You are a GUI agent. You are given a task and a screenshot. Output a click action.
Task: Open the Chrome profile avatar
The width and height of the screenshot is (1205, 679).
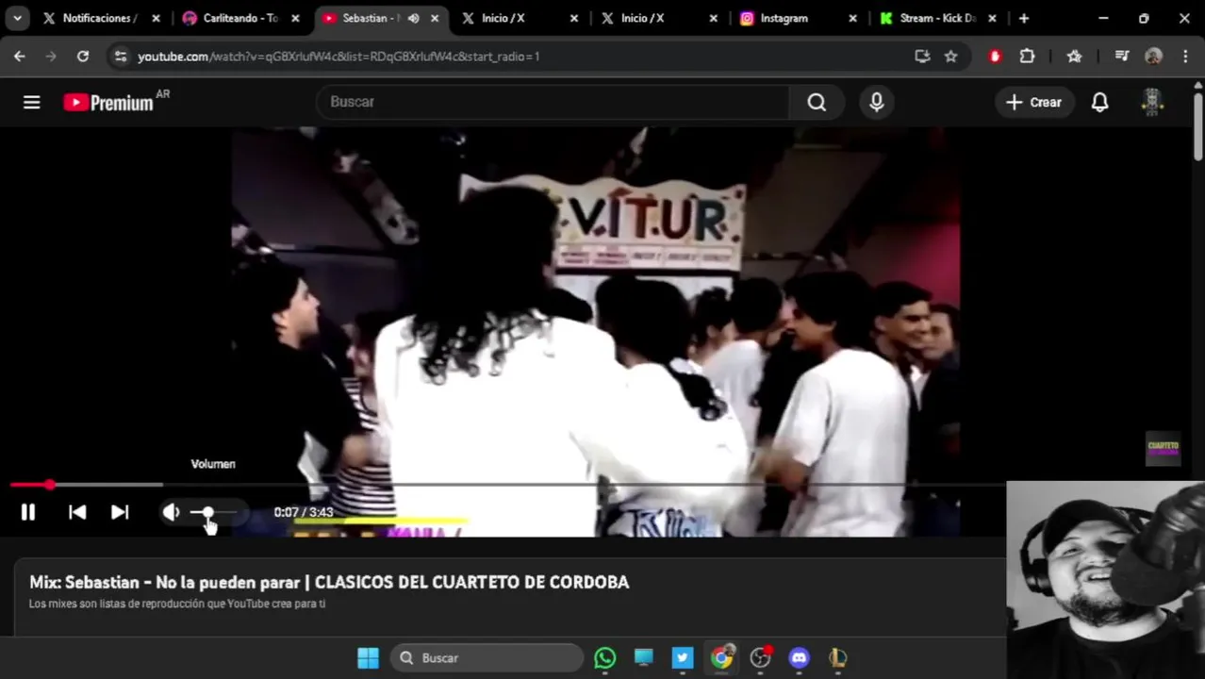coord(1153,57)
